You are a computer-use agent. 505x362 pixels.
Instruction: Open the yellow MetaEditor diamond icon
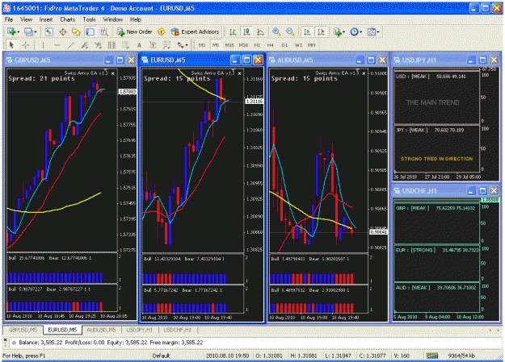162,31
